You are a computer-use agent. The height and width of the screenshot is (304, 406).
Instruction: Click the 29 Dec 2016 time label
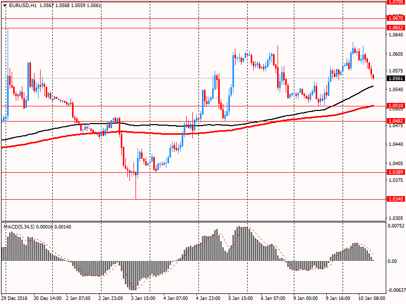(x=14, y=298)
